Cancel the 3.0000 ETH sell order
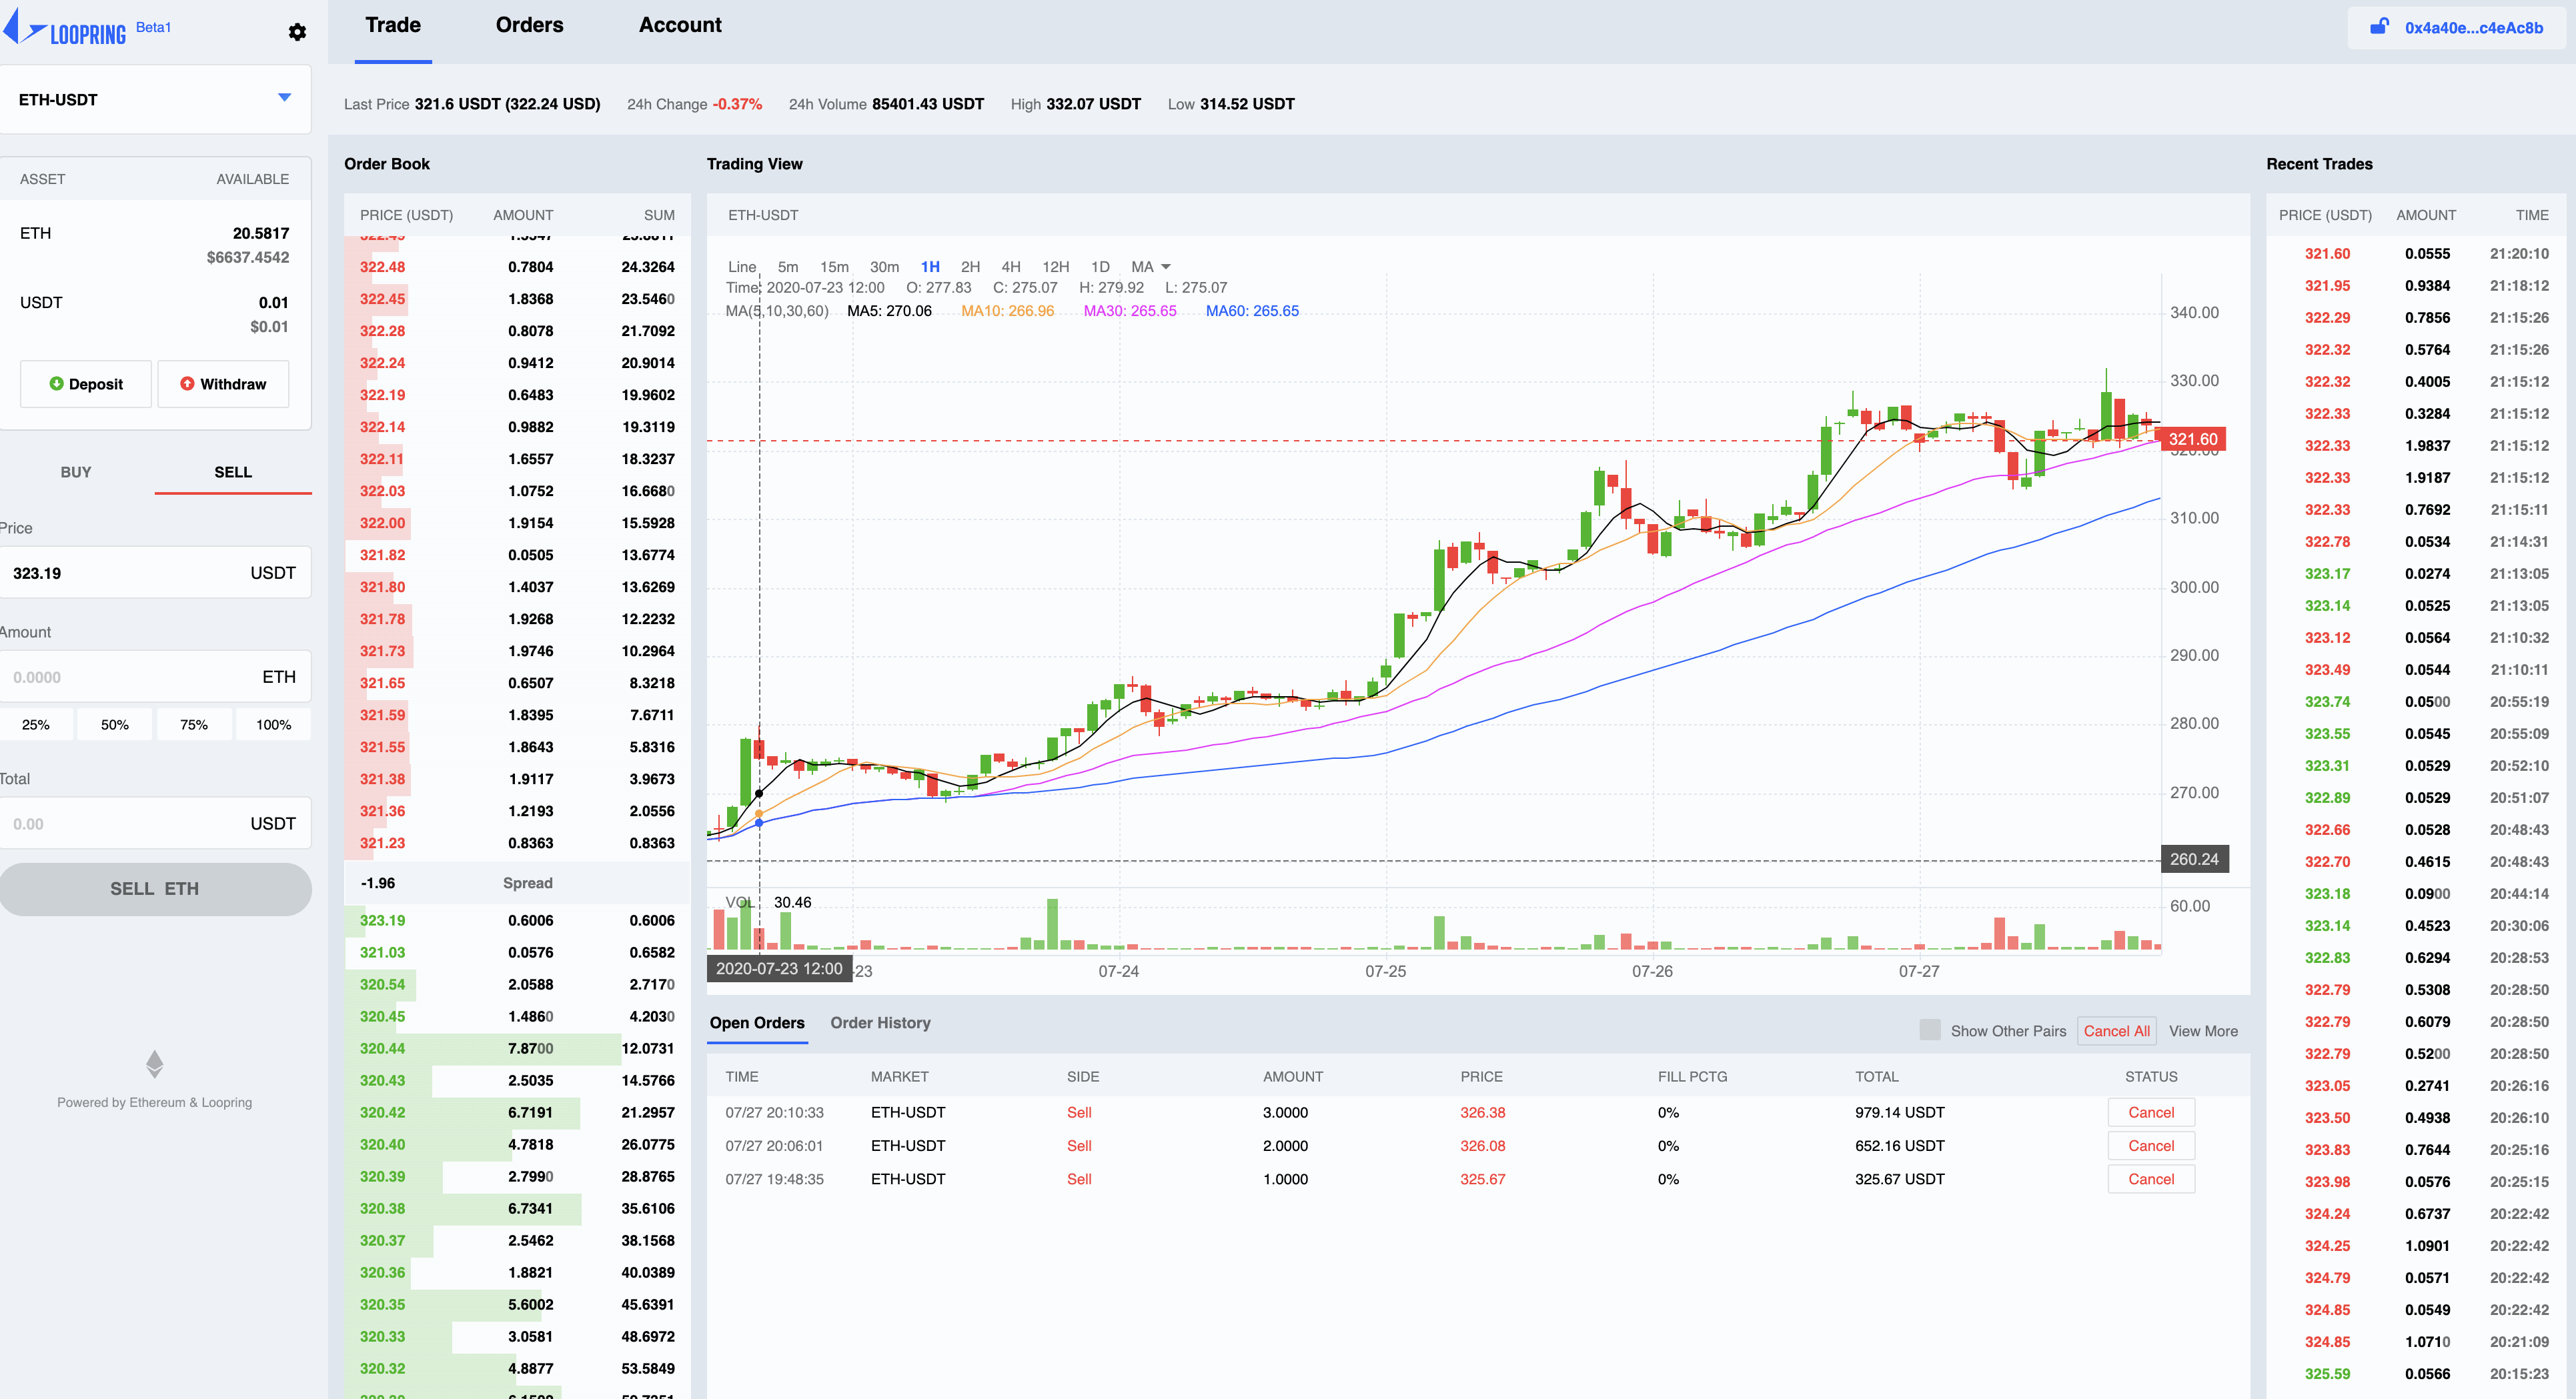2576x1399 pixels. point(2151,1112)
